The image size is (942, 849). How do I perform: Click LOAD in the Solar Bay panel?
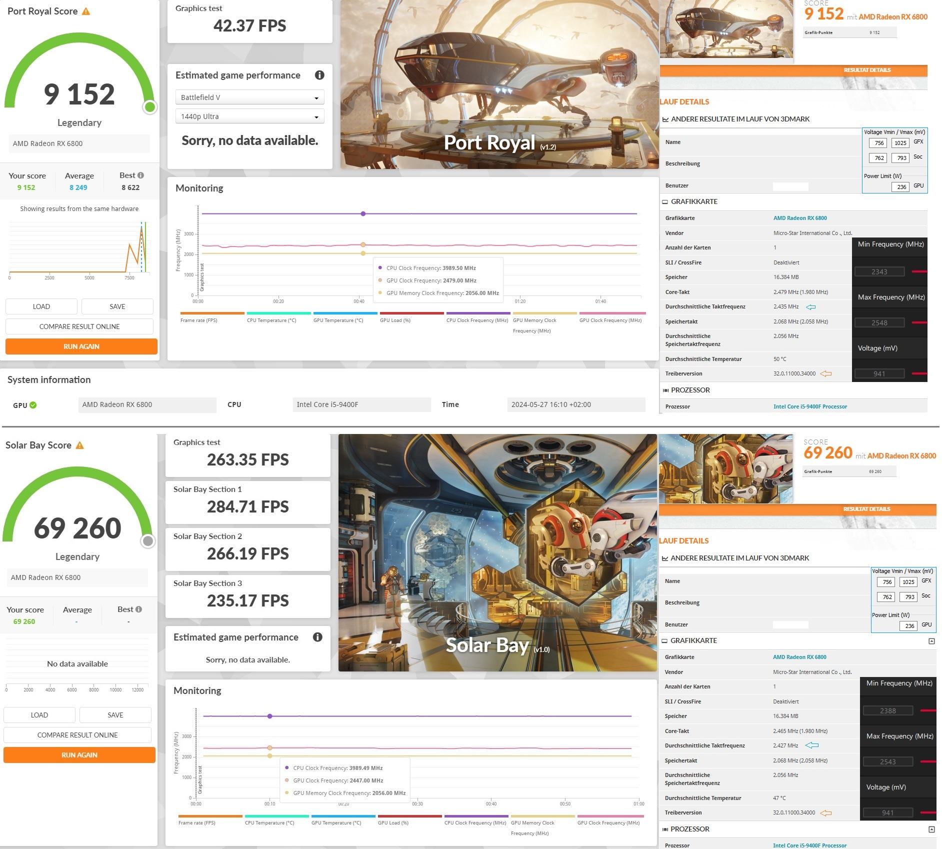[39, 715]
